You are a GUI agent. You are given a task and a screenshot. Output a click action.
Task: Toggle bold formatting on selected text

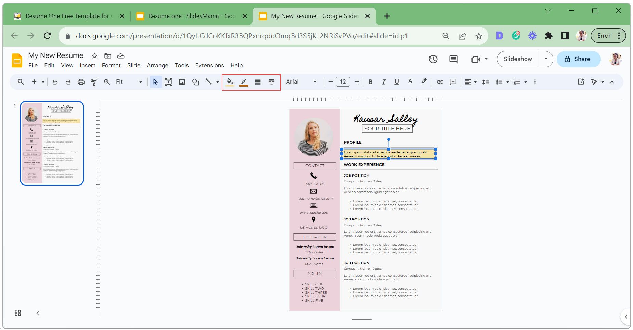click(370, 82)
